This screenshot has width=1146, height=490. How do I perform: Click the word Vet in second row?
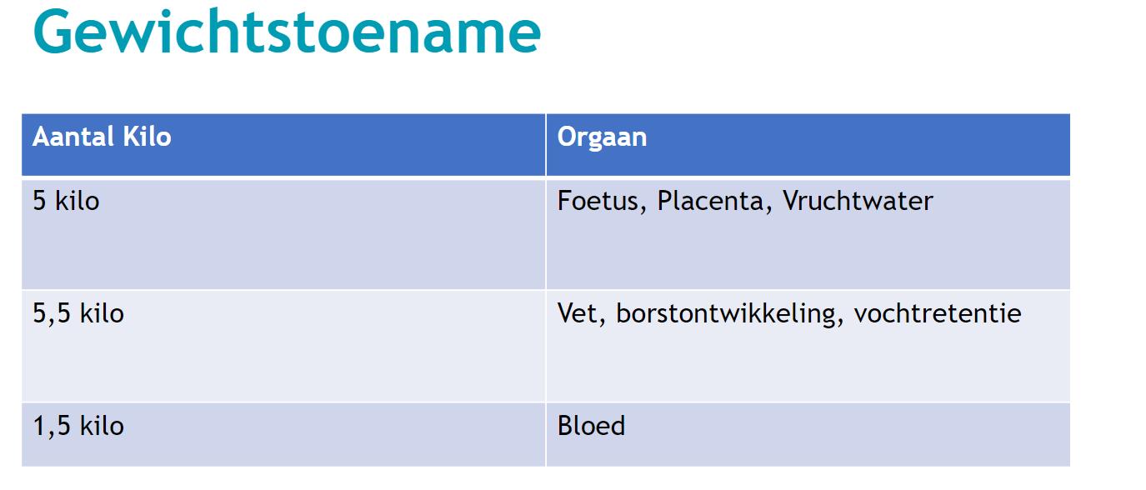(x=583, y=314)
